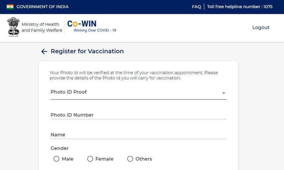Select the Others gender option
Screen dimensions: 284x170
coord(130,159)
